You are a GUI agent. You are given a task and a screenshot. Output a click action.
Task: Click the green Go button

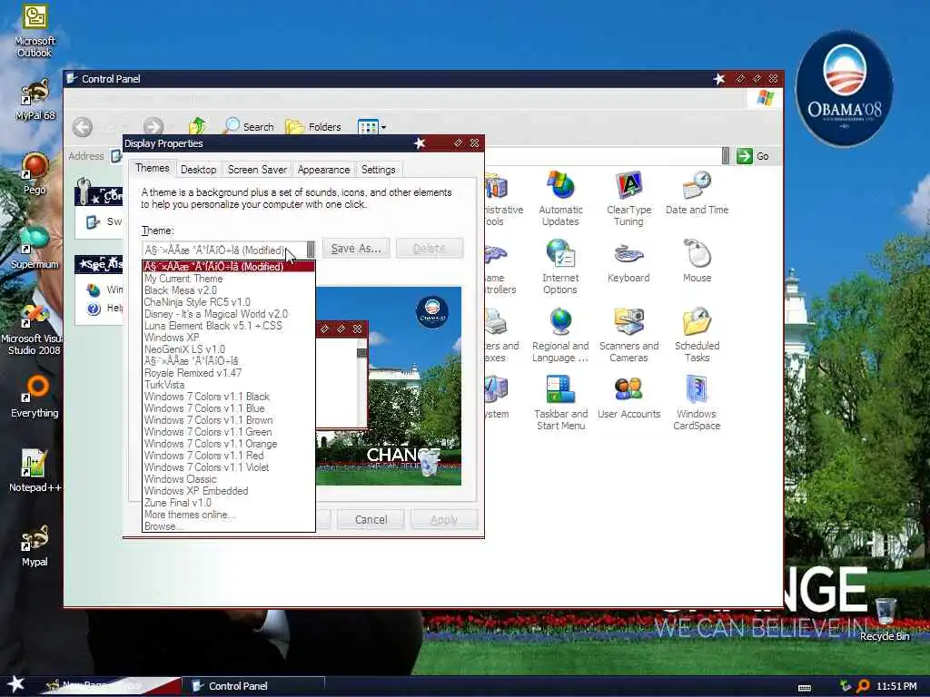tap(753, 156)
